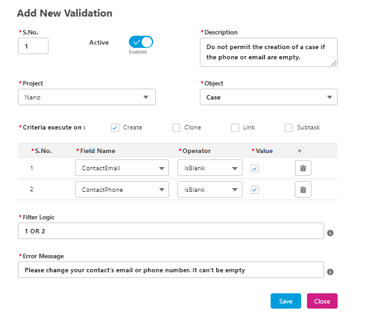This screenshot has height=329, width=374.
Task: Click the Filter Logic info icon
Action: pyautogui.click(x=330, y=233)
